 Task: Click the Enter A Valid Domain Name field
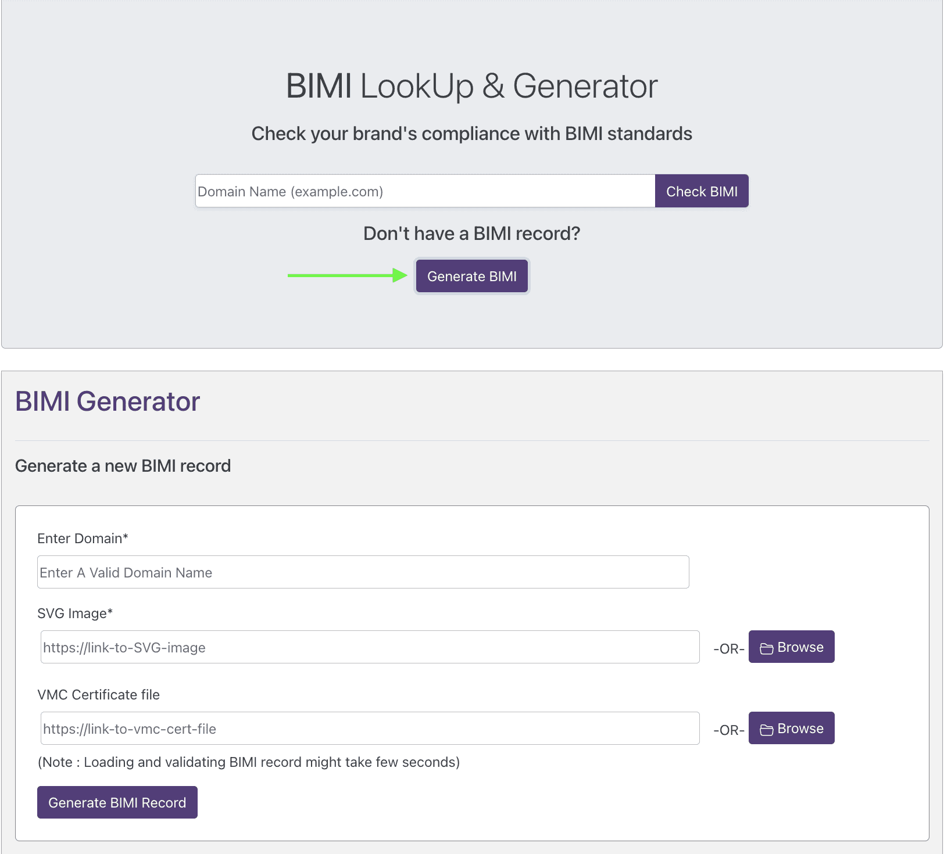click(x=363, y=572)
